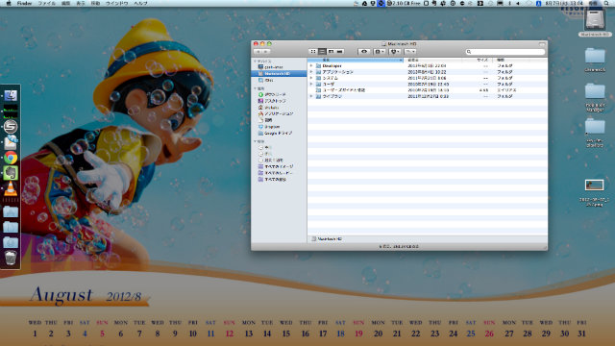Expand the アプリケーション folder disclosure triangle
The height and width of the screenshot is (346, 615).
(x=311, y=72)
